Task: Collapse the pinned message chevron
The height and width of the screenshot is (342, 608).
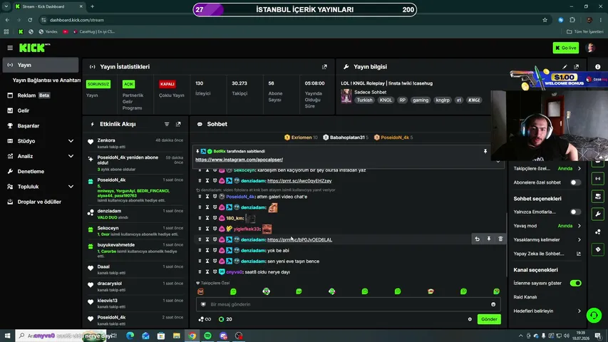Action: [x=498, y=161]
